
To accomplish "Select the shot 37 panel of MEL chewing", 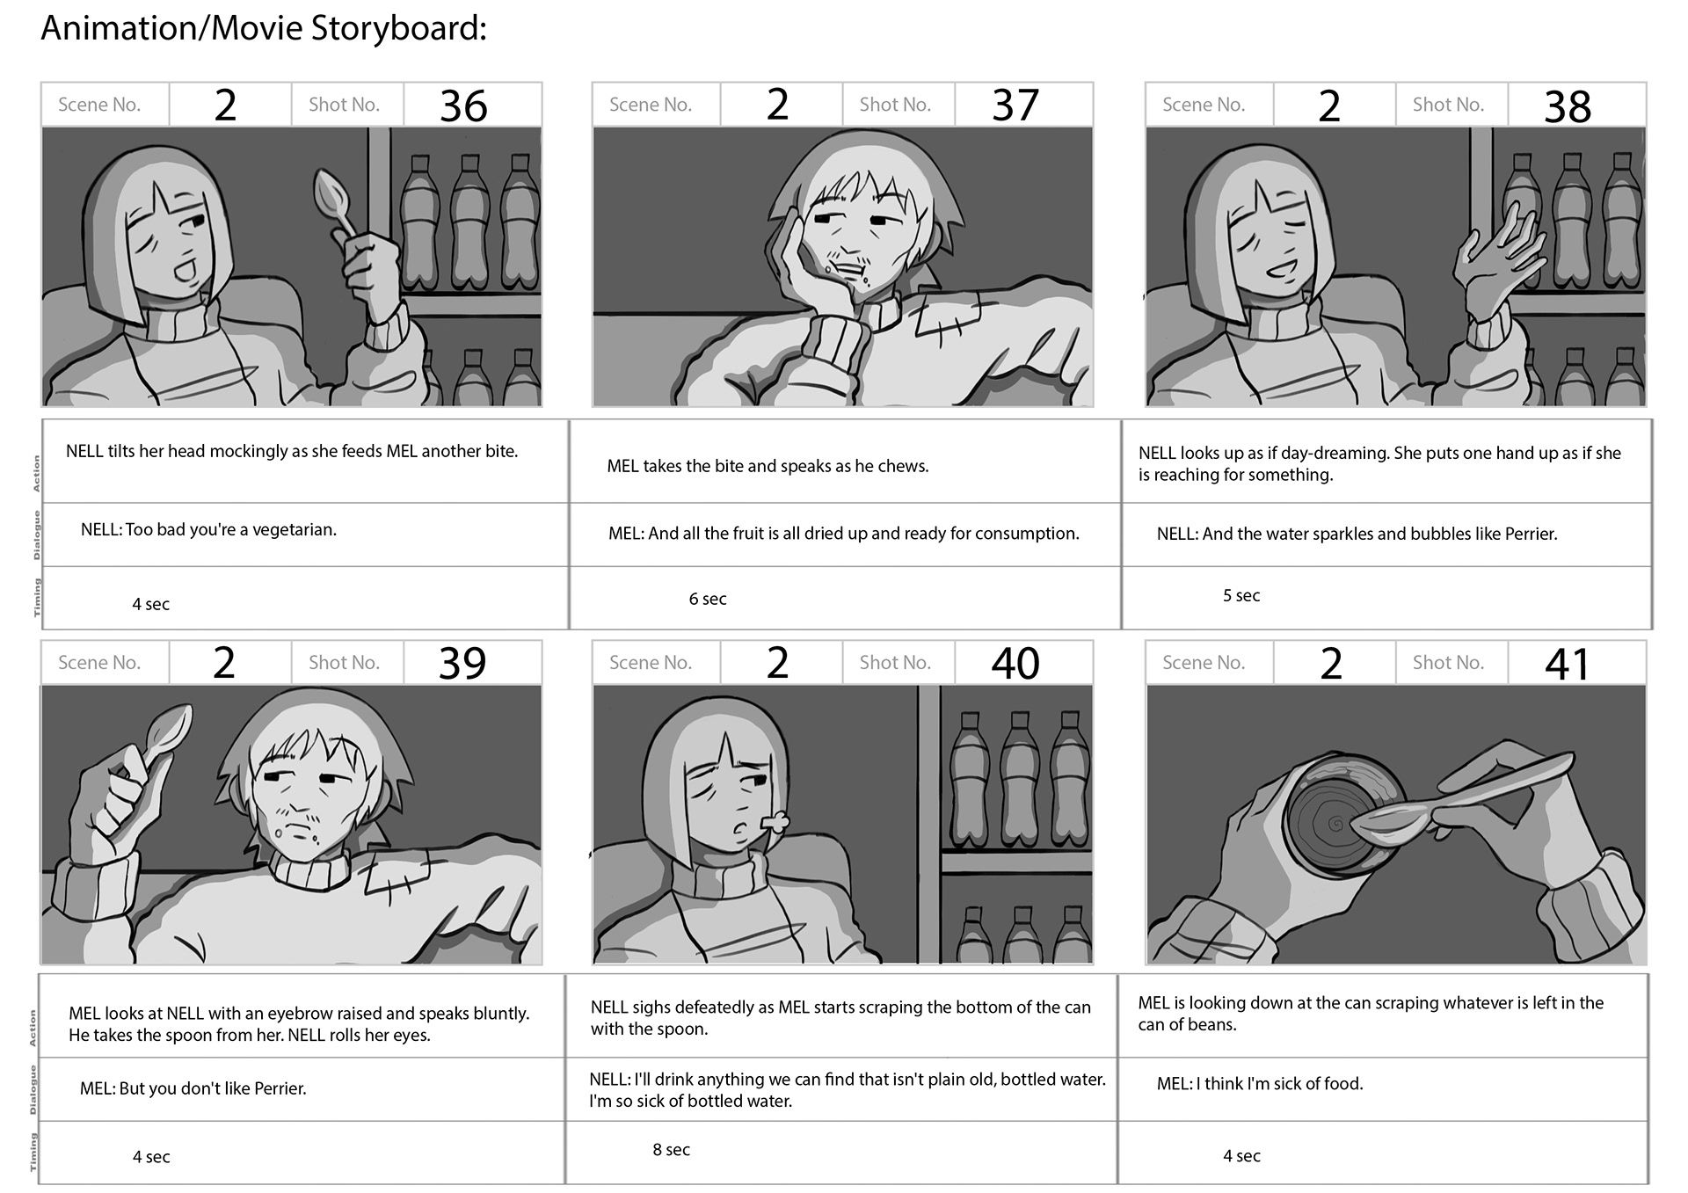I will click(x=843, y=266).
